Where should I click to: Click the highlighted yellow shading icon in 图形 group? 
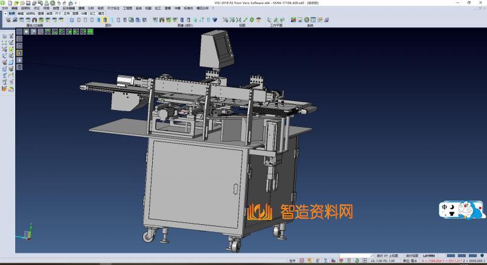click(x=105, y=20)
